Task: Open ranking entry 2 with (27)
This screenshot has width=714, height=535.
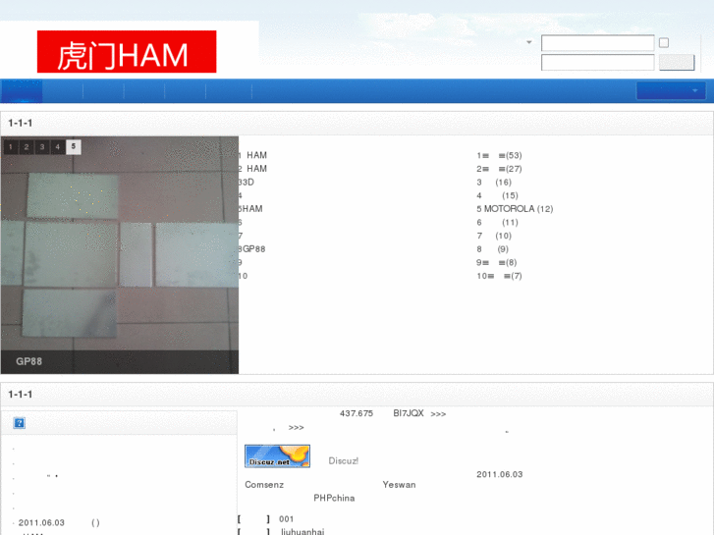Action: (499, 169)
